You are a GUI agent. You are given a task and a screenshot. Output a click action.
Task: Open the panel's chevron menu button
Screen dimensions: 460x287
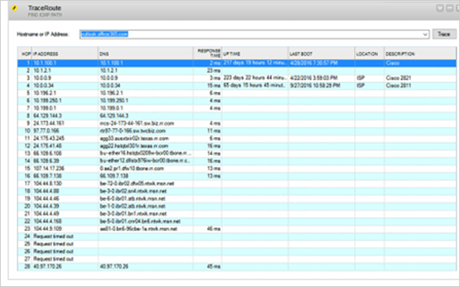[440, 8]
